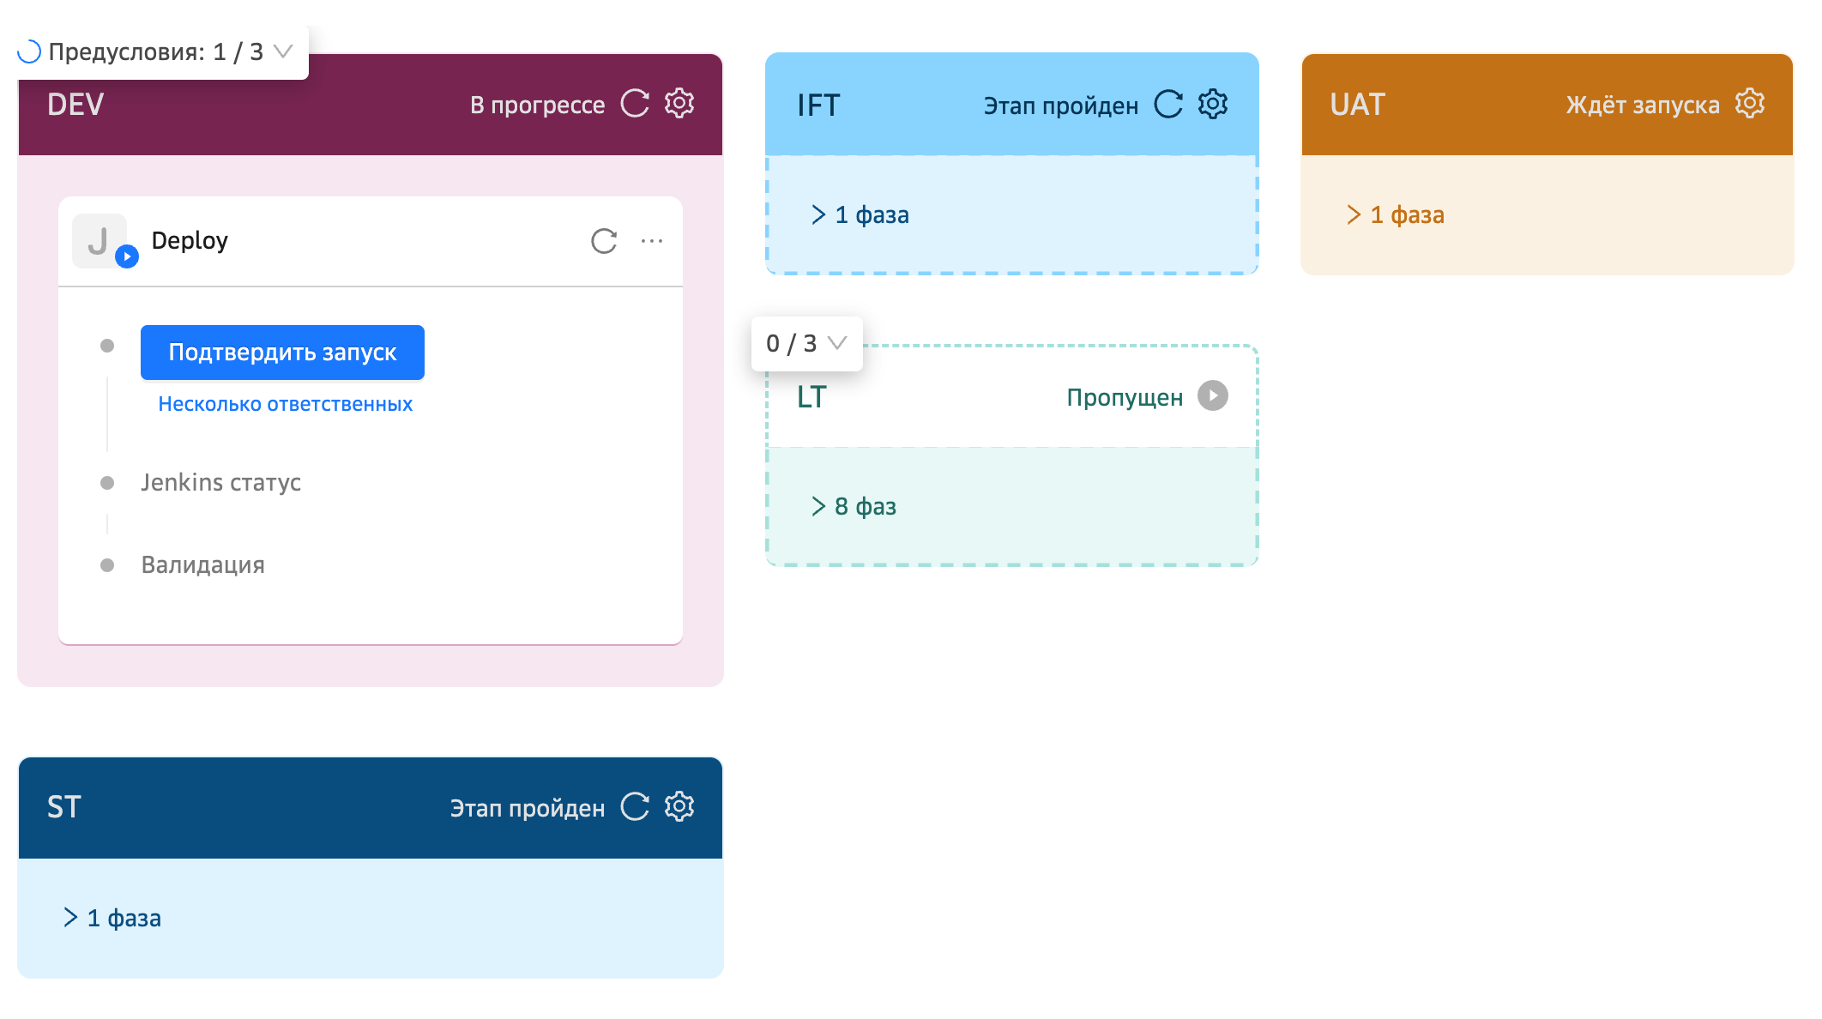1822x1019 pixels.
Task: Click the refresh icon in DEV header
Action: pos(635,104)
